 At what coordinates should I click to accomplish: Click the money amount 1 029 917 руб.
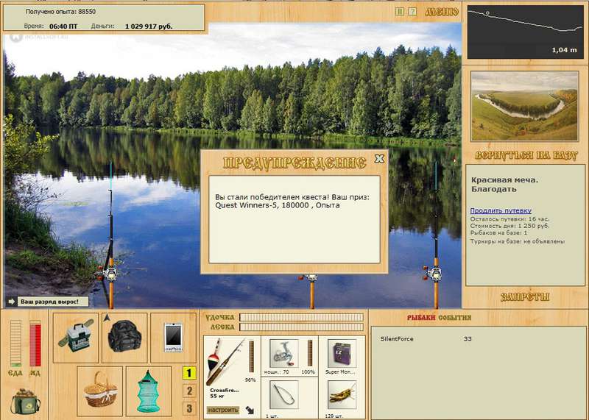coord(149,26)
